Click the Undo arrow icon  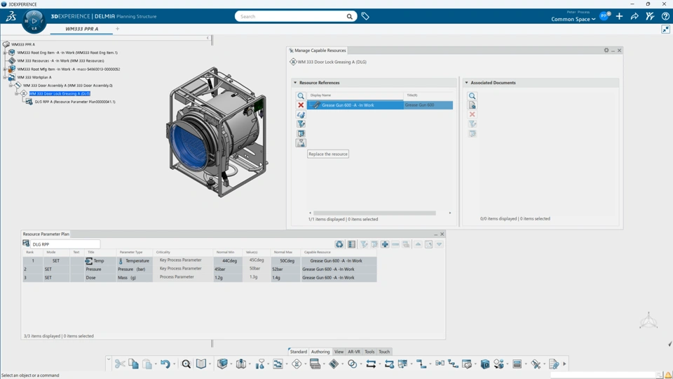coord(165,364)
